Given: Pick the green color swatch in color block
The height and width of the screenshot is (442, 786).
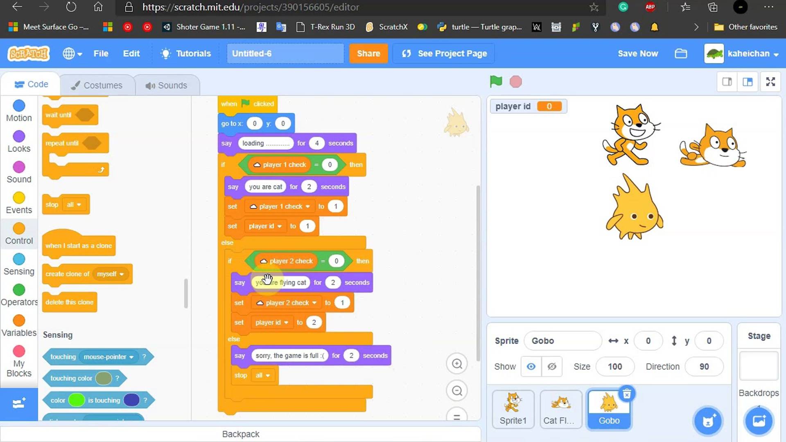Looking at the screenshot, I should point(76,400).
